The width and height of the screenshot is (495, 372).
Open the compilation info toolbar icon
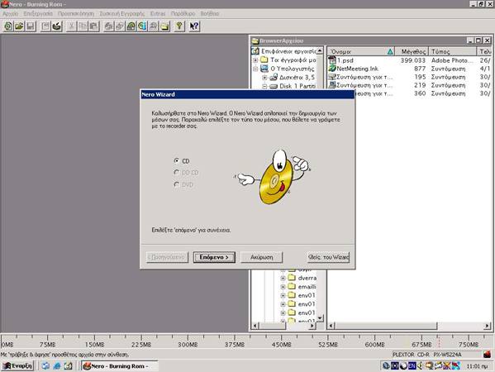click(45, 26)
